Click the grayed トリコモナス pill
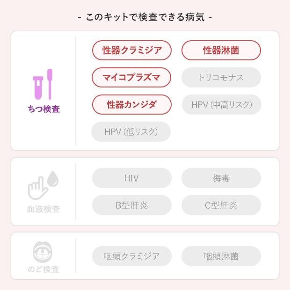This screenshot has height=290, width=290. click(221, 78)
